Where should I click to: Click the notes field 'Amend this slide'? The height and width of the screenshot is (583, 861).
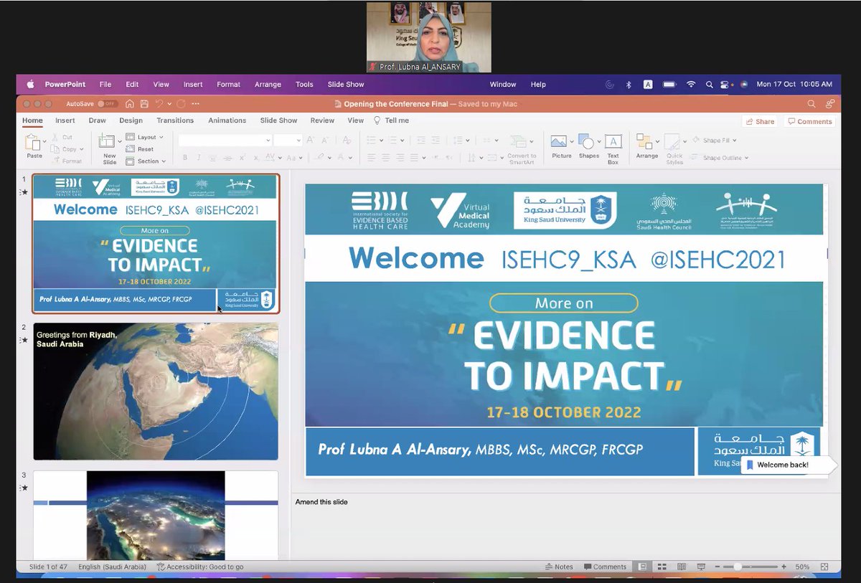click(x=321, y=502)
